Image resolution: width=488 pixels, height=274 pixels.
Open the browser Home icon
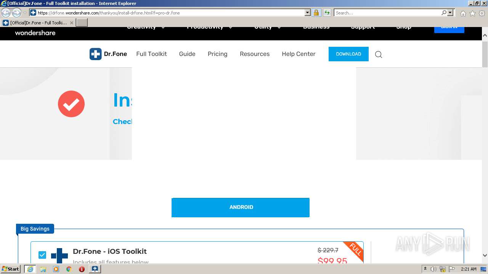463,13
